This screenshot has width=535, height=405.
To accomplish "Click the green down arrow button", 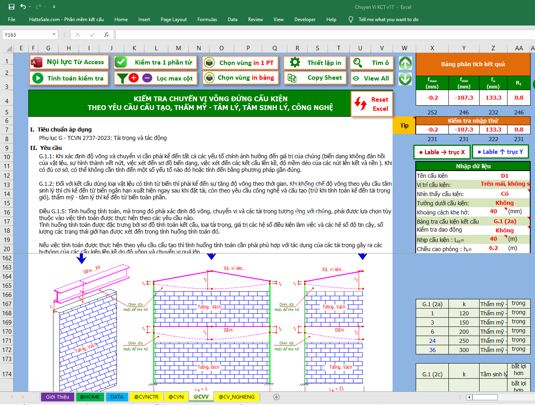I will tap(405, 79).
